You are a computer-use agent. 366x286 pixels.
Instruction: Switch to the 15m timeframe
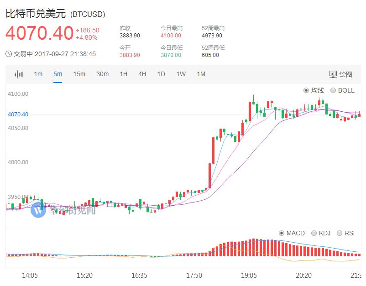tap(80, 74)
